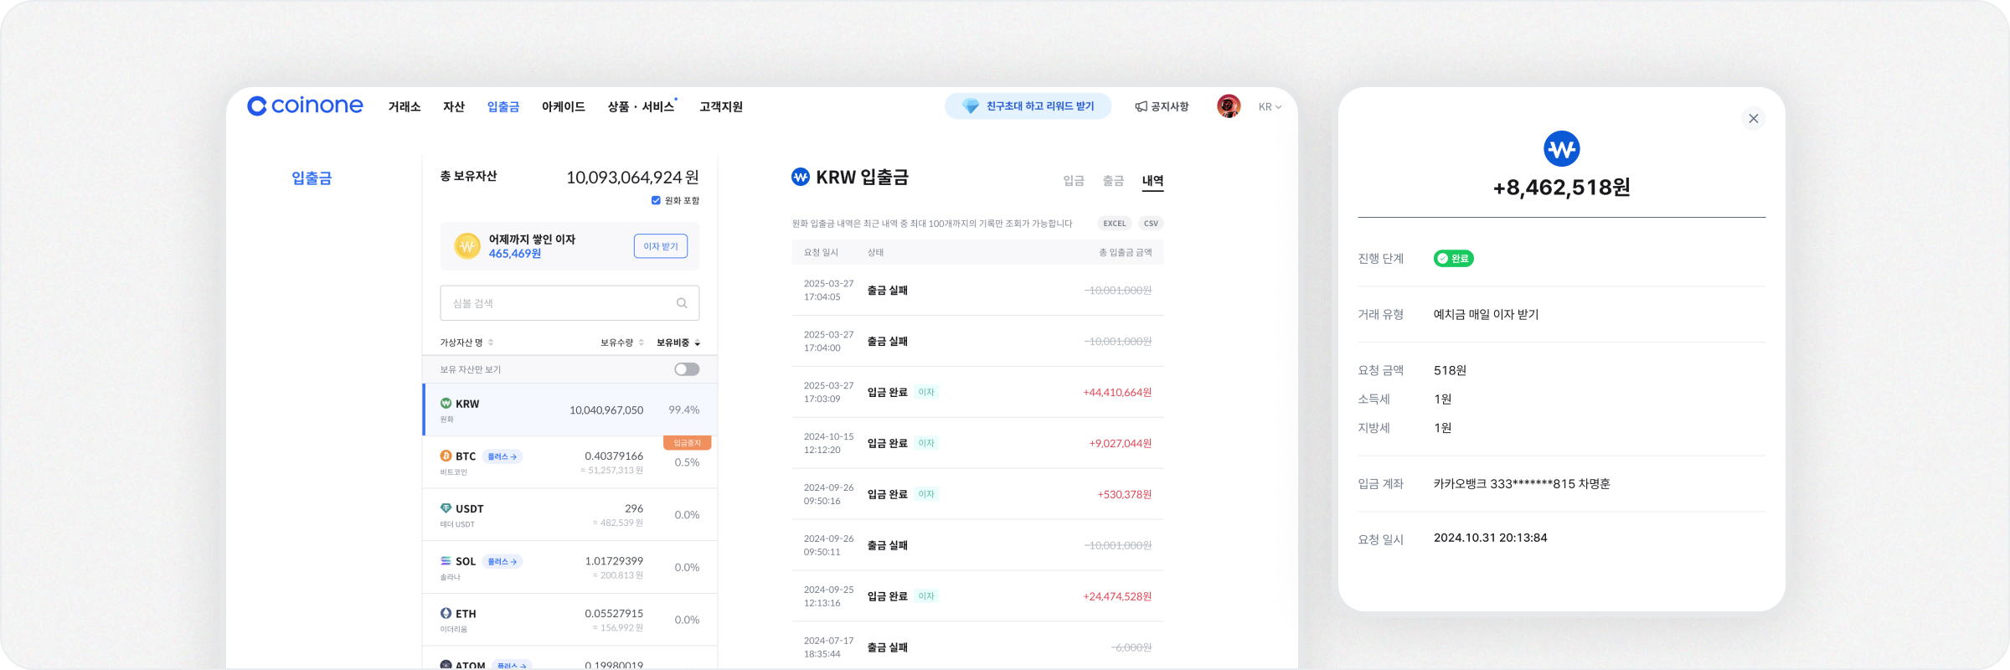The width and height of the screenshot is (2010, 670).
Task: Open the 아케이드 menu
Action: click(564, 106)
